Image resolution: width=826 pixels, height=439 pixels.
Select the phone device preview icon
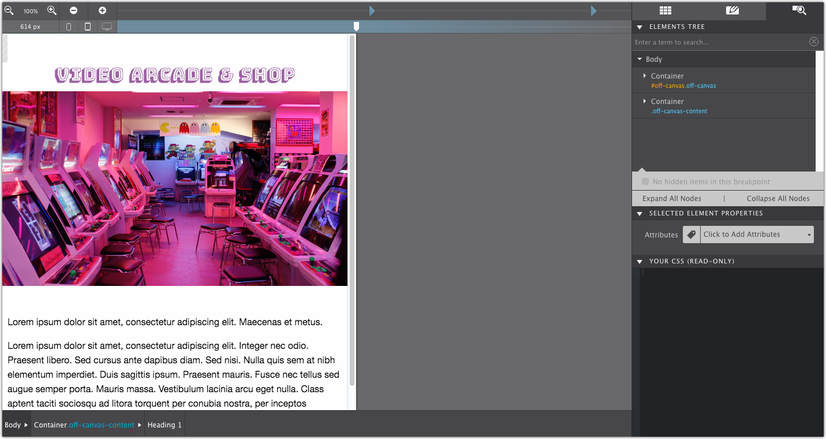(69, 27)
